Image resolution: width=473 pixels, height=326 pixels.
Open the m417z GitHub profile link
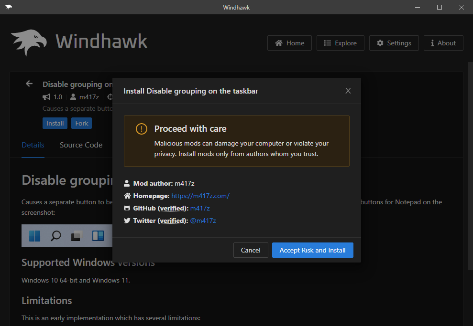(x=200, y=208)
